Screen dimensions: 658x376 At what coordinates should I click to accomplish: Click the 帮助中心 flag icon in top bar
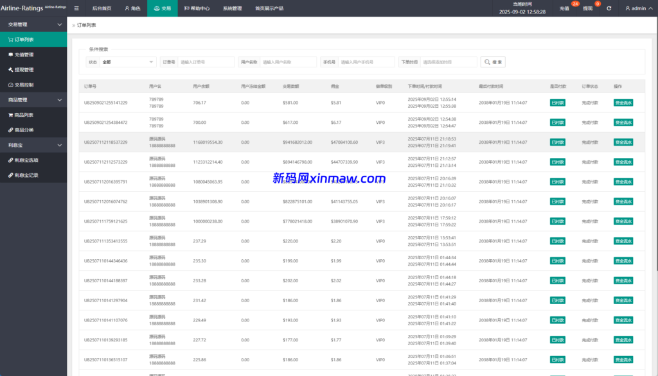coord(186,8)
